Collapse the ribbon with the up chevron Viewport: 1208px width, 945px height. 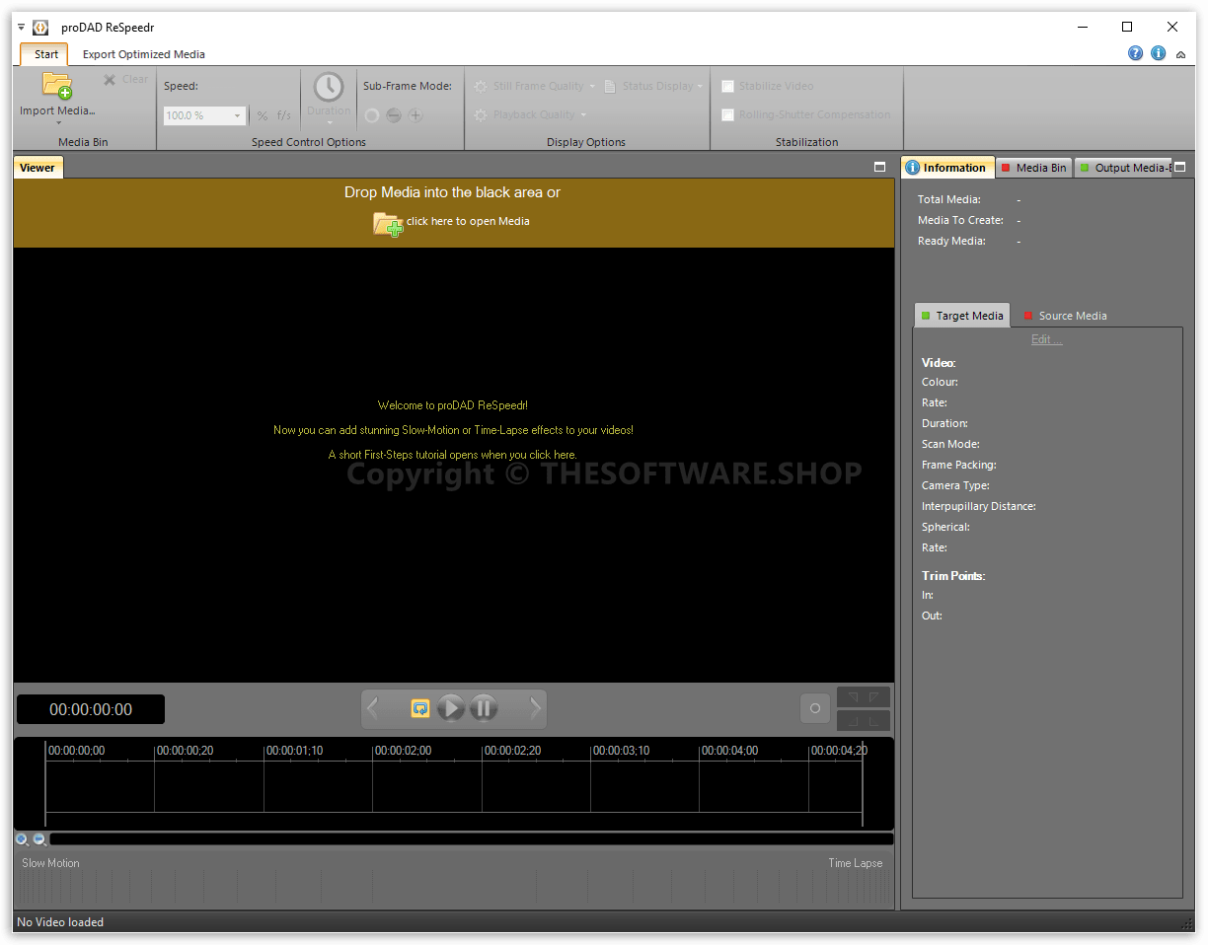coord(1181,54)
